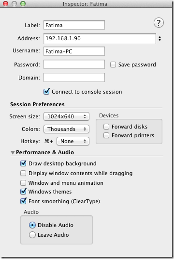Zoom the Inspector window using green button
Image resolution: width=174 pixels, height=259 pixels.
point(23,3)
